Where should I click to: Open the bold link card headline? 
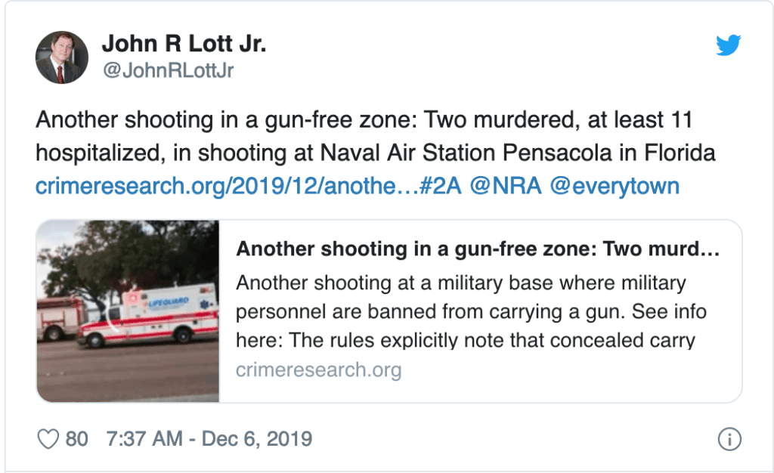coord(476,250)
